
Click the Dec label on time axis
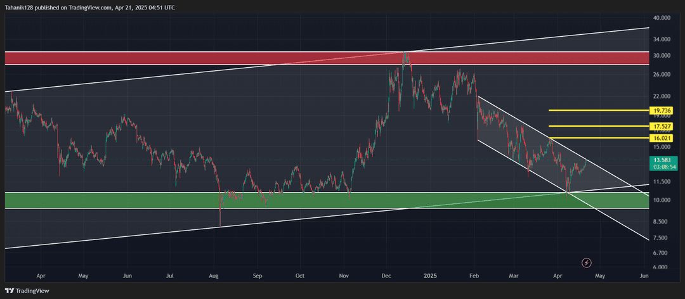click(386, 276)
